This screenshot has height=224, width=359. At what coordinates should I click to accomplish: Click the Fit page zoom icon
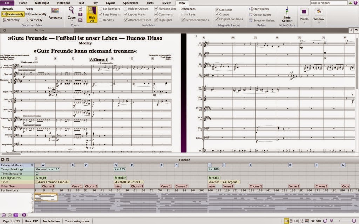tap(80, 14)
